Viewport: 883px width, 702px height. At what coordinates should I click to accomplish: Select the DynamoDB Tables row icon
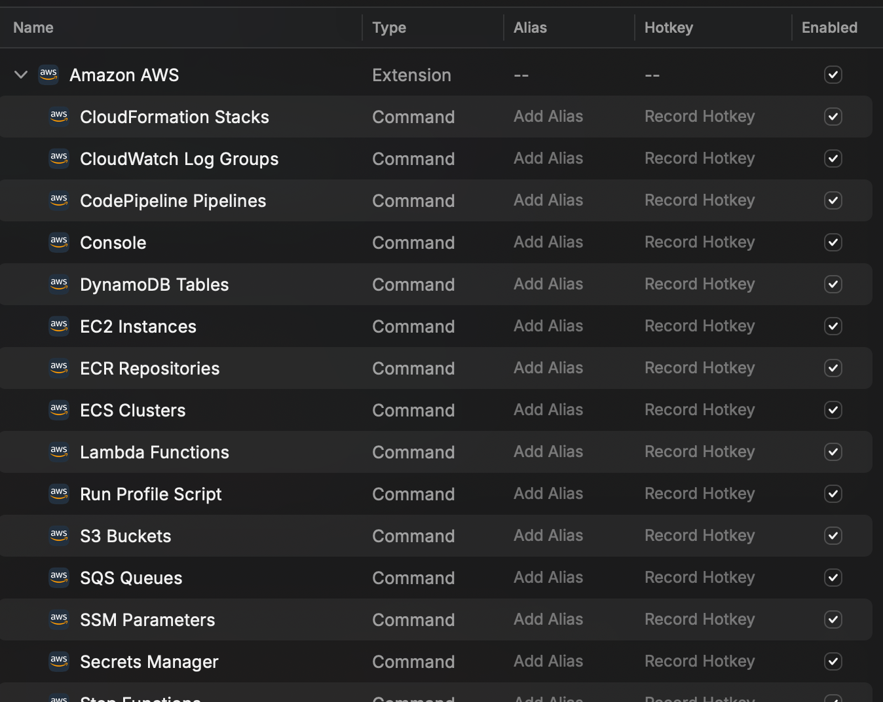click(x=59, y=284)
